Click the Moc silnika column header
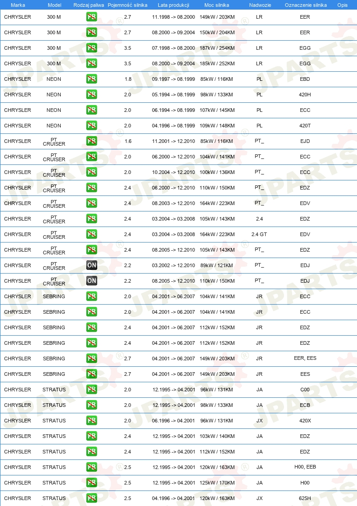This screenshot has height=506, width=357. 217,5
